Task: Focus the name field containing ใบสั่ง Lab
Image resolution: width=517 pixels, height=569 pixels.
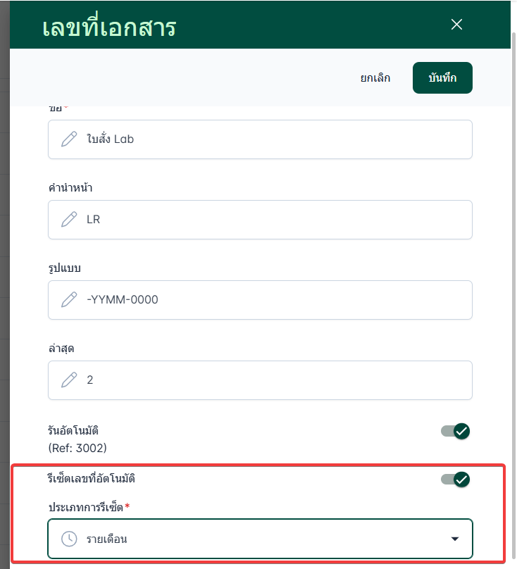Action: 275,139
